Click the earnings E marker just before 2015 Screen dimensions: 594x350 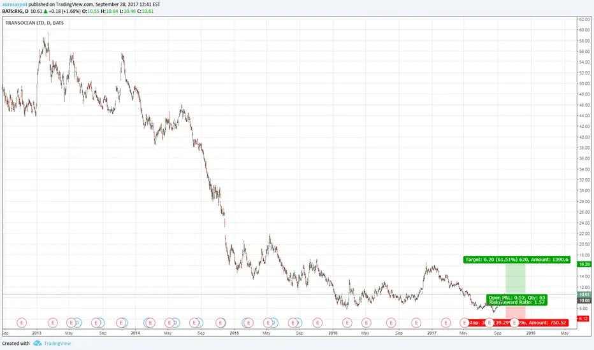pyautogui.click(x=220, y=323)
